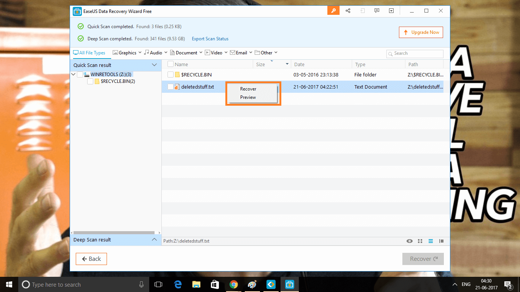
Task: Open the Export Scan Status link
Action: [210, 39]
